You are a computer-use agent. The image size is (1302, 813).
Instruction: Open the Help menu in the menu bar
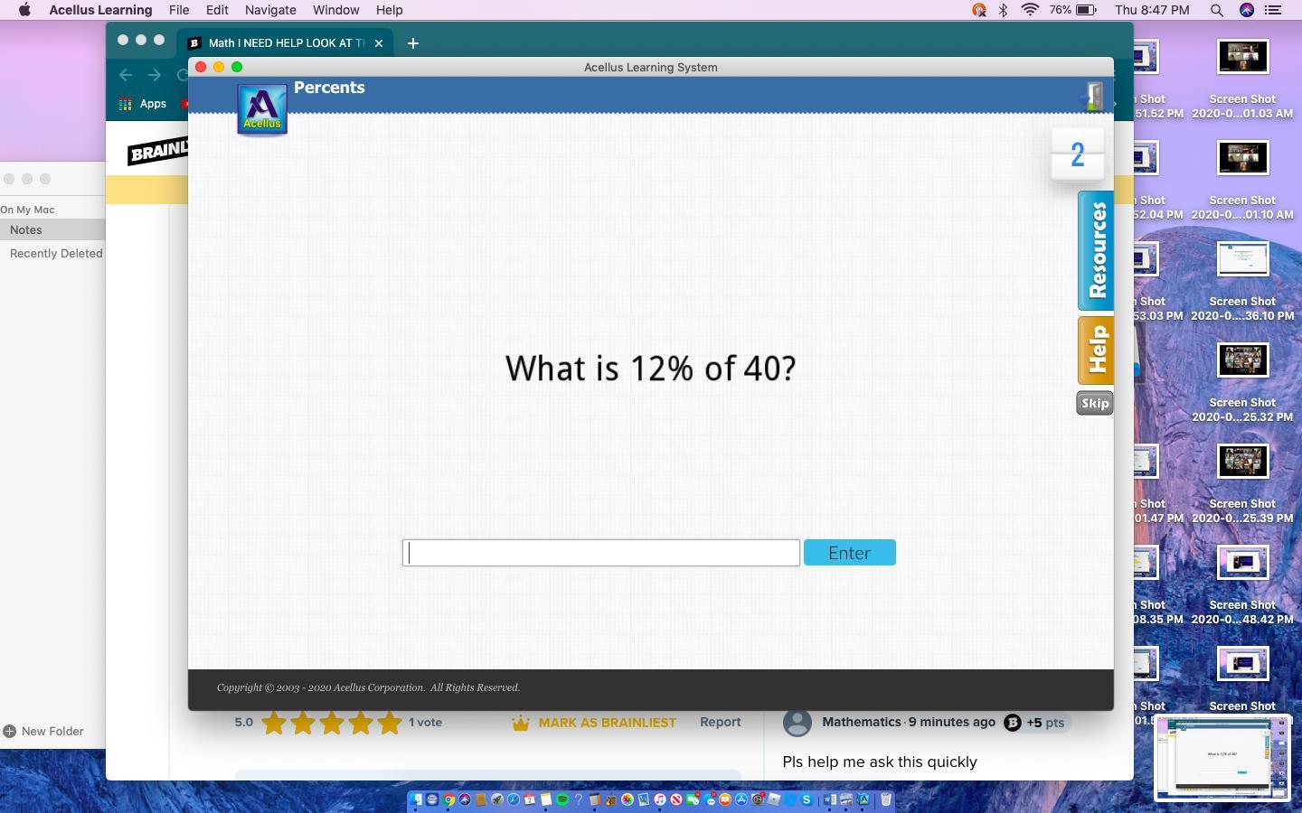pyautogui.click(x=389, y=10)
